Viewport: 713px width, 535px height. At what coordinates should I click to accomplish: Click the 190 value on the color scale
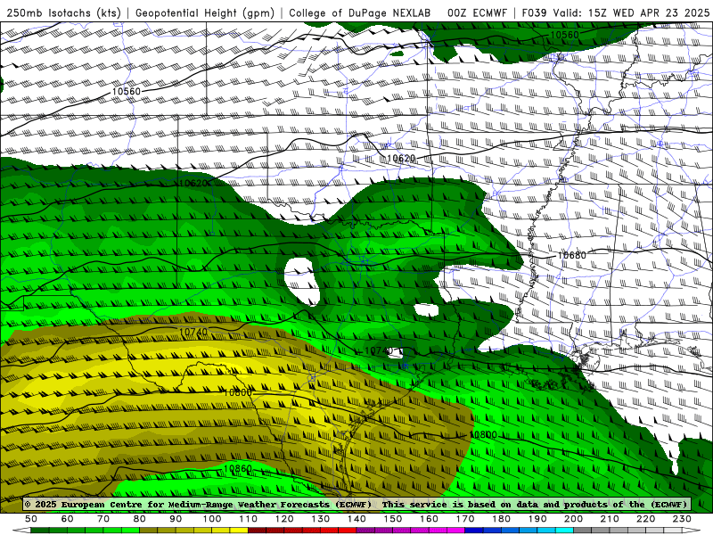click(x=537, y=519)
